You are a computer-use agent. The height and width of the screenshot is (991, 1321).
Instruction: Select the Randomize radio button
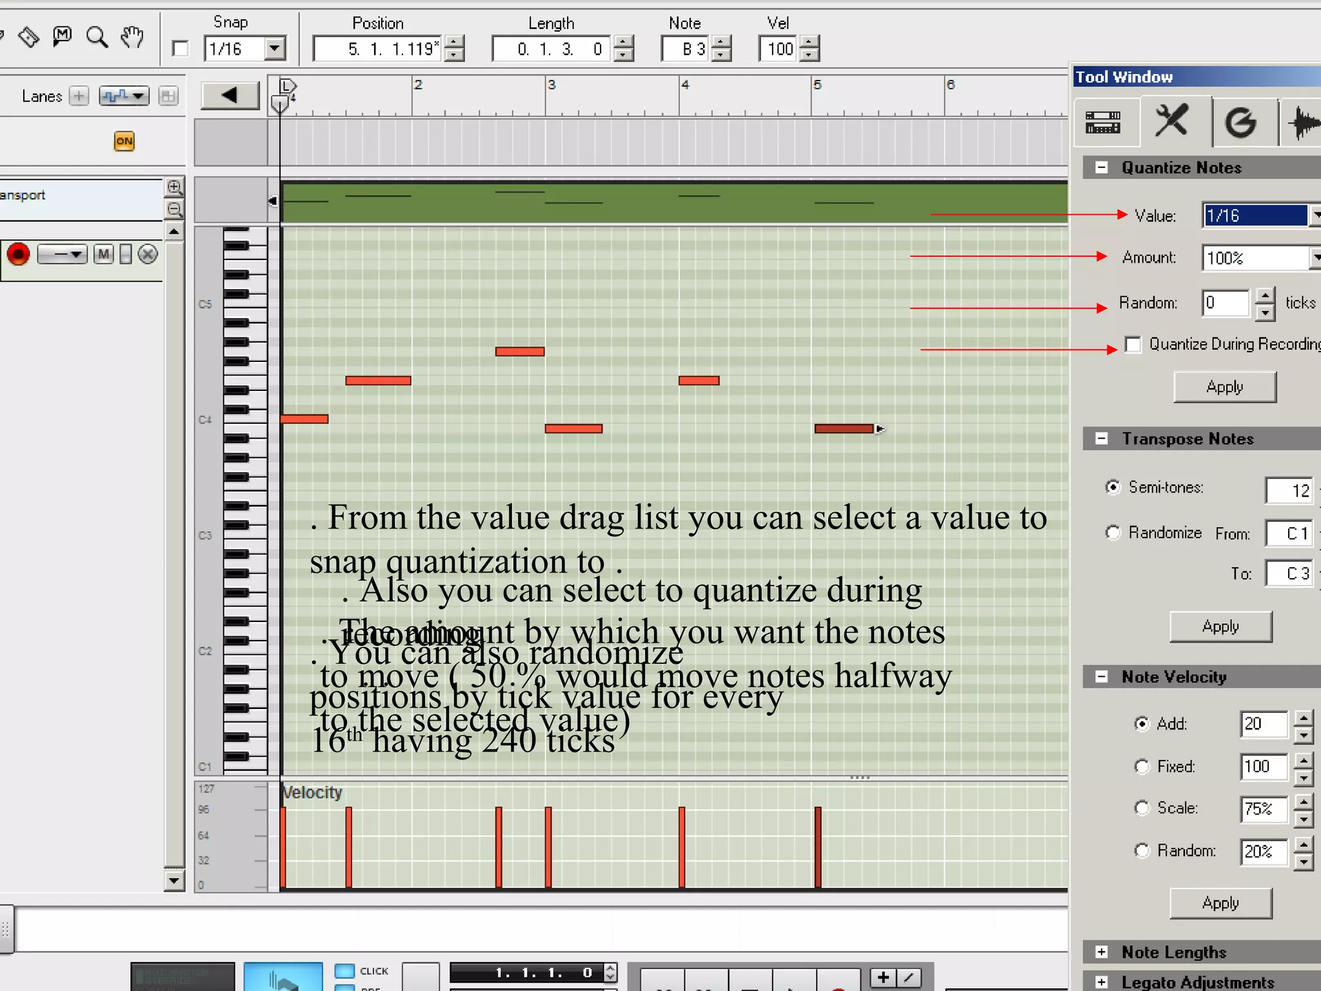pos(1113,533)
